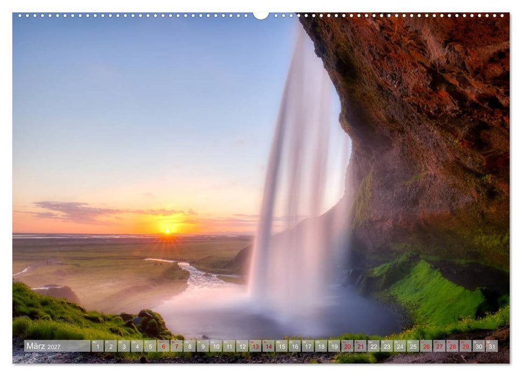Select day 2 in the calendar strip
Viewport: 522px width, 376px height.
tap(111, 346)
